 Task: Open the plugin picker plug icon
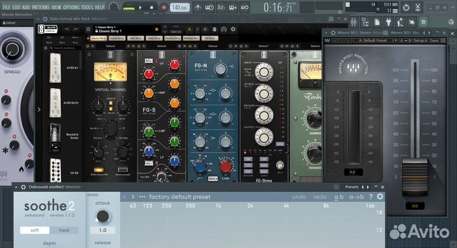pos(388,22)
